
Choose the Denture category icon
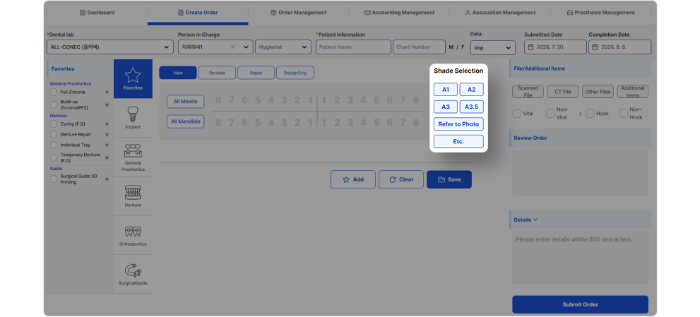pos(133,193)
